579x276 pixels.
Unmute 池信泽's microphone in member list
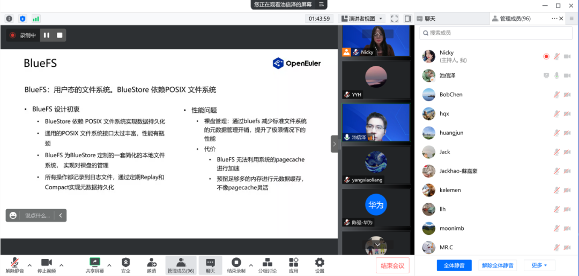[x=557, y=75]
